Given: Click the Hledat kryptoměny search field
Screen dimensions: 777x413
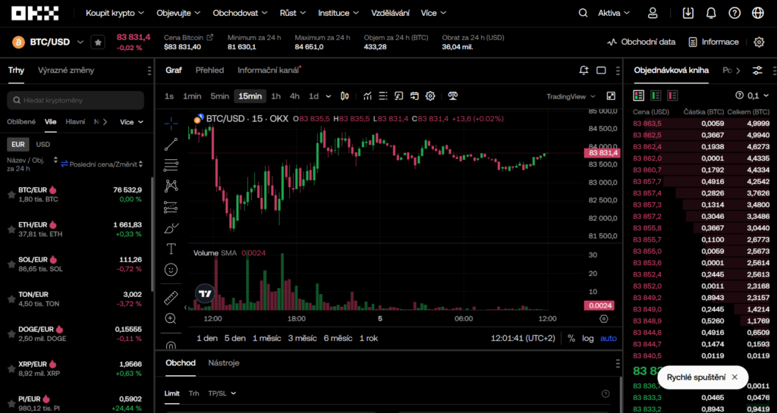Looking at the screenshot, I should pyautogui.click(x=76, y=100).
